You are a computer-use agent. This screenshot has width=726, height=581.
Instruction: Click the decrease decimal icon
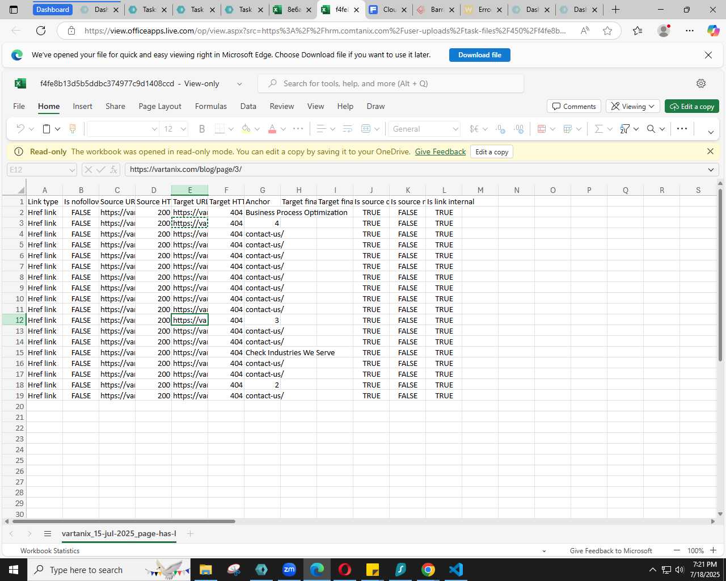coord(500,129)
